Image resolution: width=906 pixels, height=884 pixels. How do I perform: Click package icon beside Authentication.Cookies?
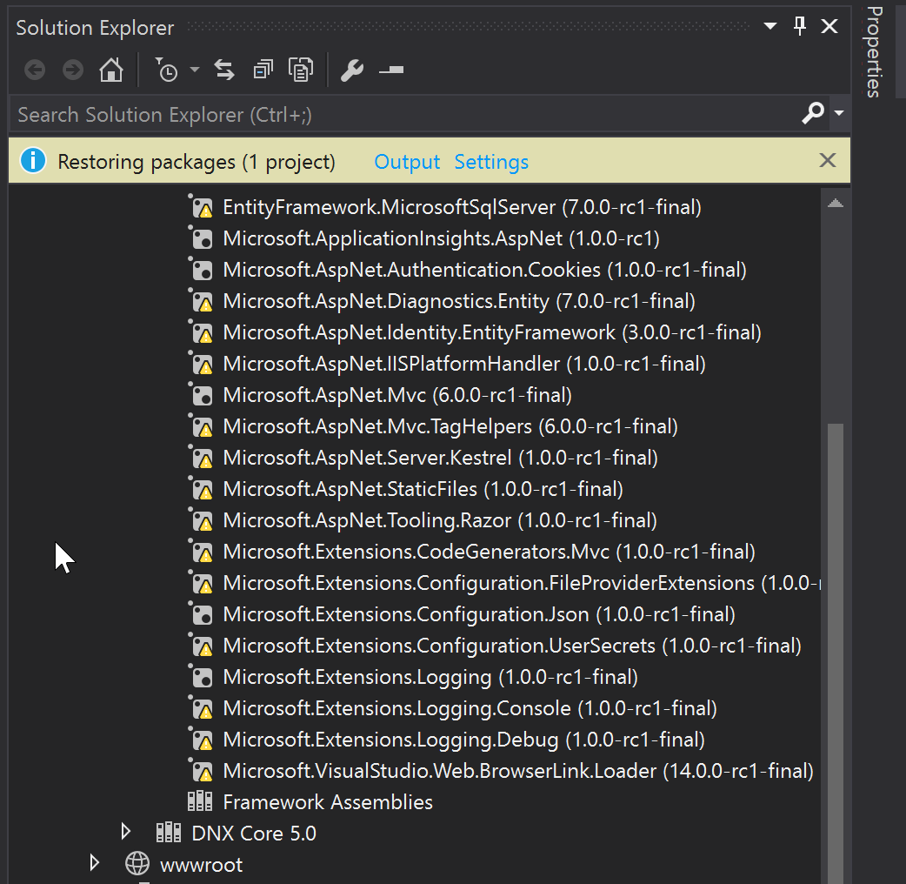203,270
